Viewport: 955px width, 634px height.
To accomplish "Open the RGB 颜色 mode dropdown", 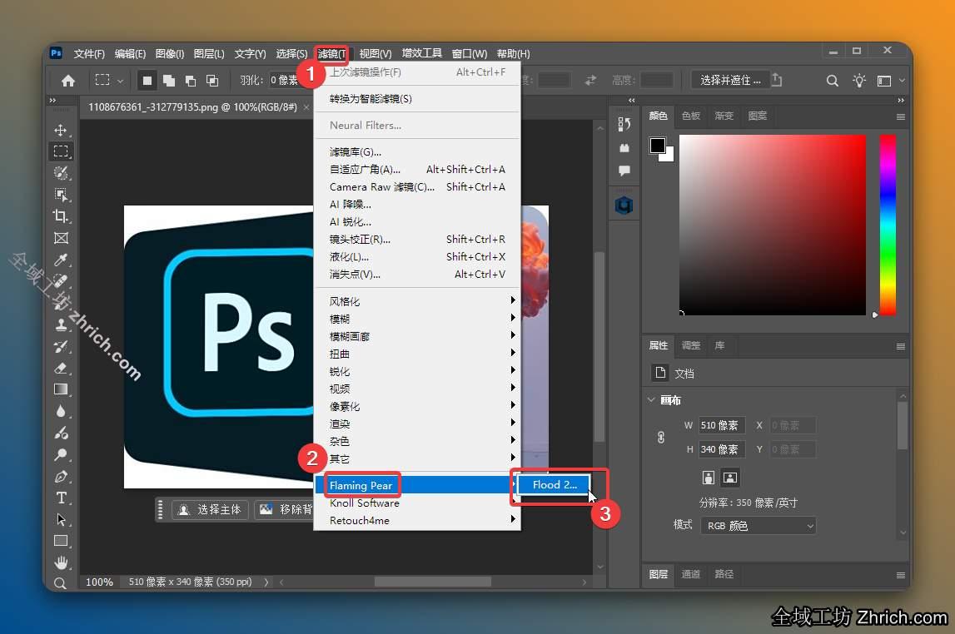I will coord(759,526).
